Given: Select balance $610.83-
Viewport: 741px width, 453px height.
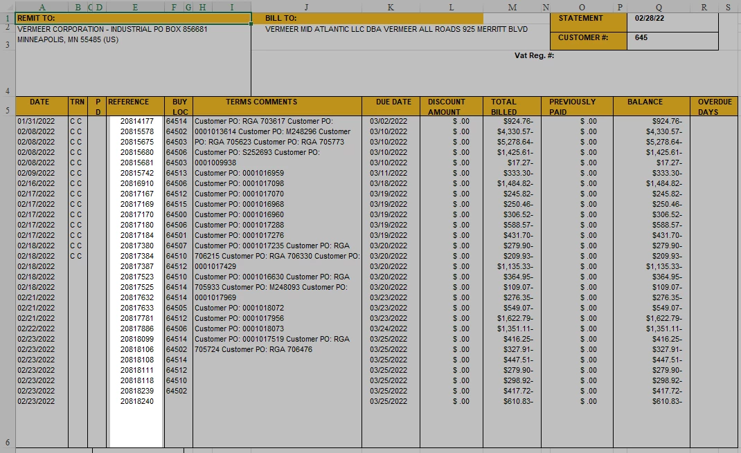Looking at the screenshot, I should click(668, 402).
